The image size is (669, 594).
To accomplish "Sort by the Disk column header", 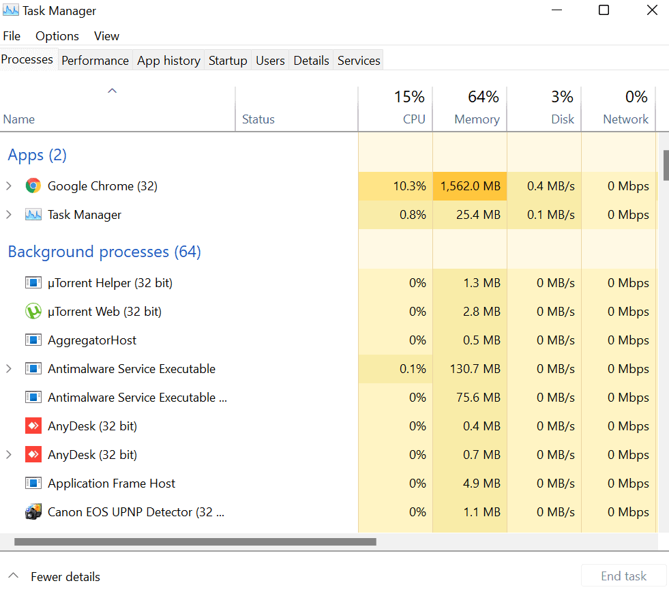I will click(x=544, y=109).
